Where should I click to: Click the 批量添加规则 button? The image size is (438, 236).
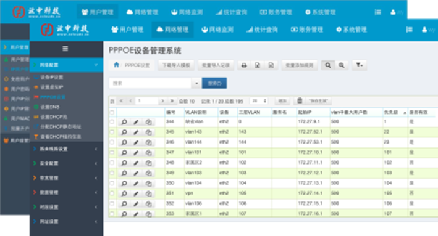tap(300, 65)
